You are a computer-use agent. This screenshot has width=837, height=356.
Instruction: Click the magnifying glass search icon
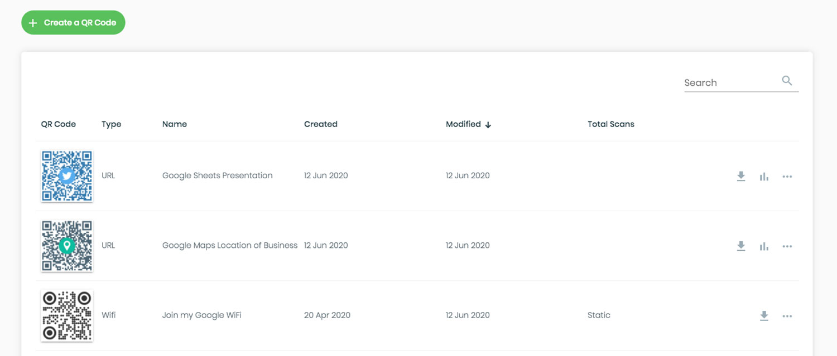[787, 81]
